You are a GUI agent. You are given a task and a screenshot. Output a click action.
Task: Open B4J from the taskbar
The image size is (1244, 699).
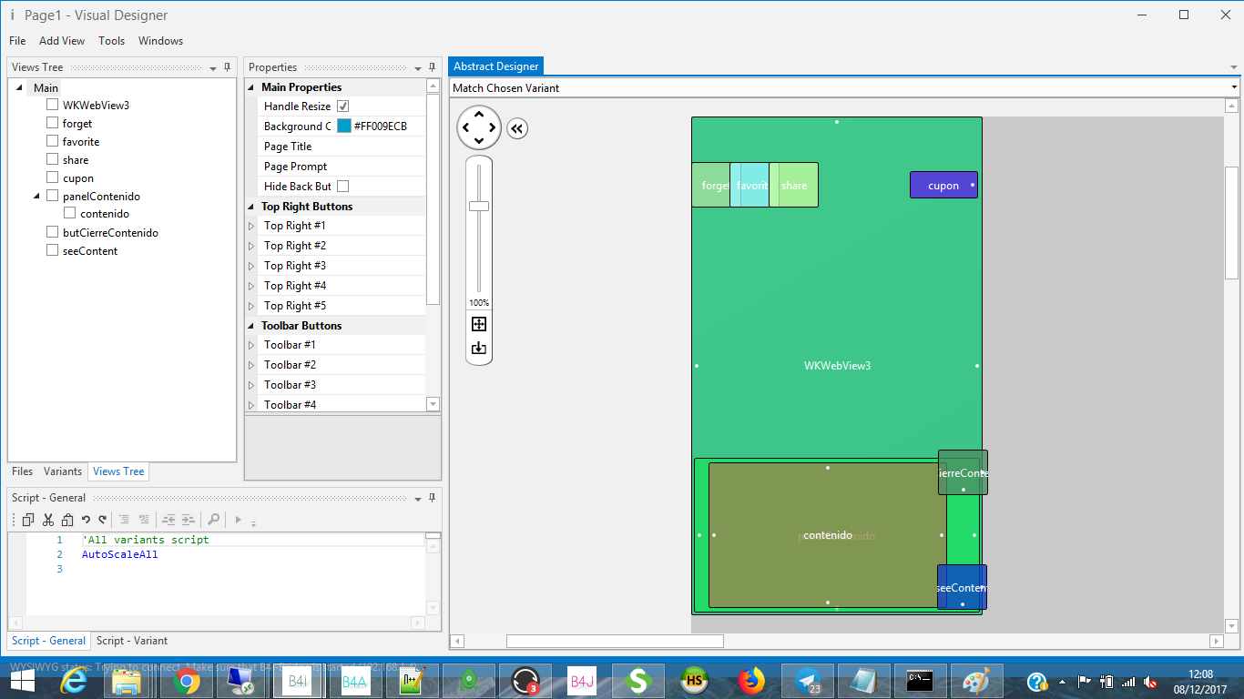[582, 681]
